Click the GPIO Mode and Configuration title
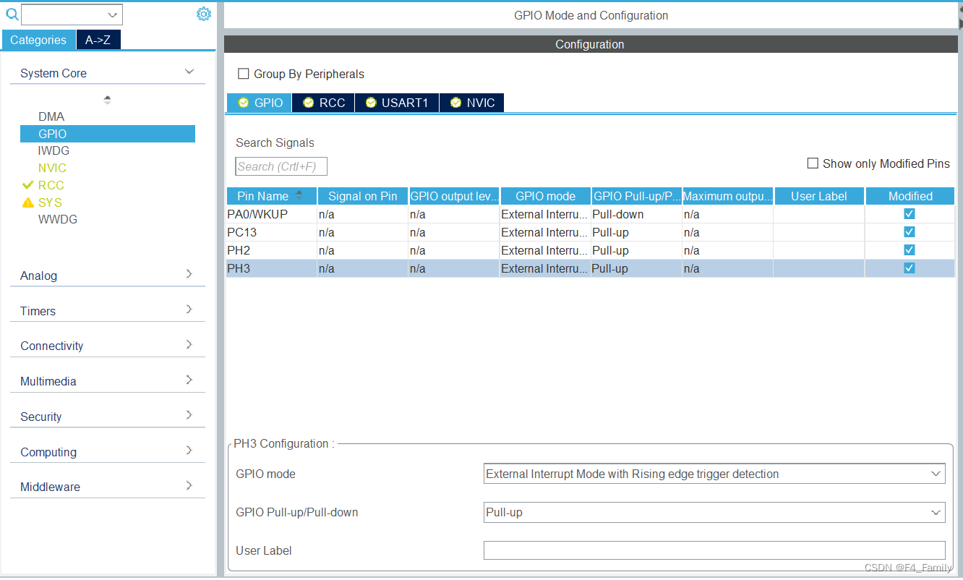 coord(591,15)
